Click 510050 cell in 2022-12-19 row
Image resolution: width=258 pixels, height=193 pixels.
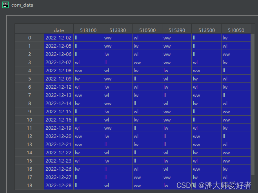[x=236, y=128]
